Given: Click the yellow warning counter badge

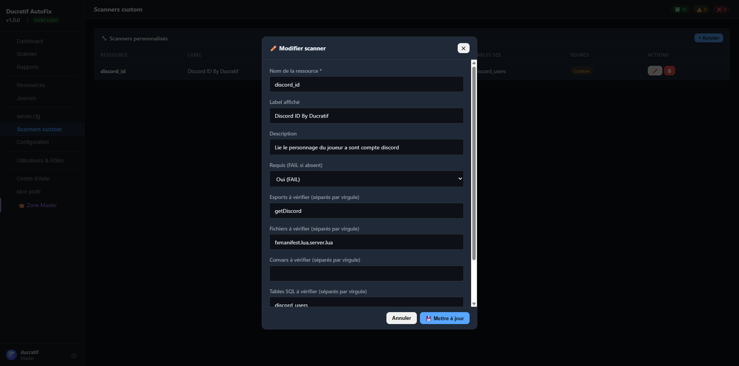Looking at the screenshot, I should (701, 9).
